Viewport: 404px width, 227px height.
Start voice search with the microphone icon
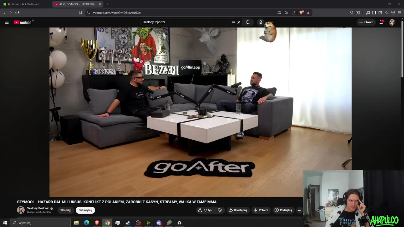[260, 22]
